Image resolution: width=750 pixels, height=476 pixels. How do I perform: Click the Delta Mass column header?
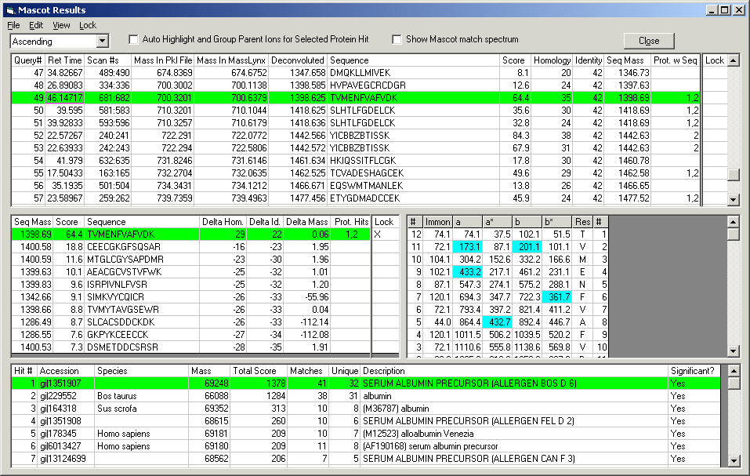point(307,222)
